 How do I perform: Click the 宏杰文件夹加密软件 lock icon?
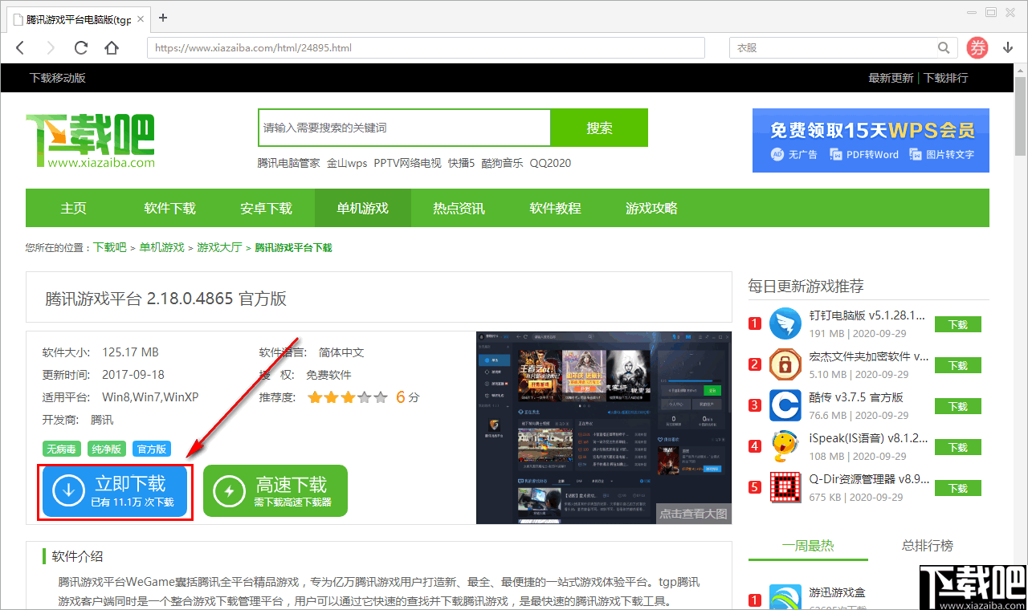785,365
